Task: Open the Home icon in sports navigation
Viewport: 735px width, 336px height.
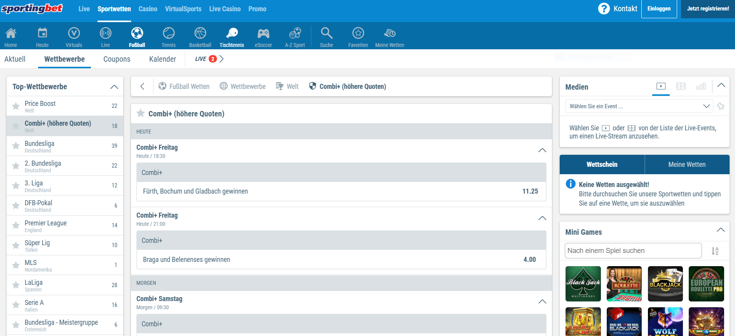Action: 11,34
